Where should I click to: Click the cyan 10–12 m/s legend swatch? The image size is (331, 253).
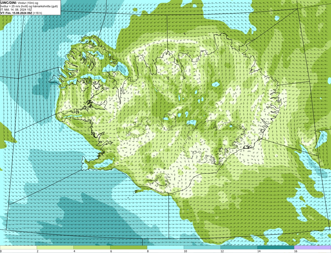(x=202, y=247)
